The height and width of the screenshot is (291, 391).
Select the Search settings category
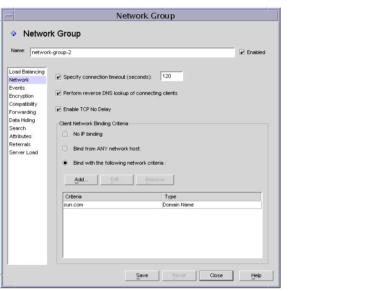click(x=17, y=128)
